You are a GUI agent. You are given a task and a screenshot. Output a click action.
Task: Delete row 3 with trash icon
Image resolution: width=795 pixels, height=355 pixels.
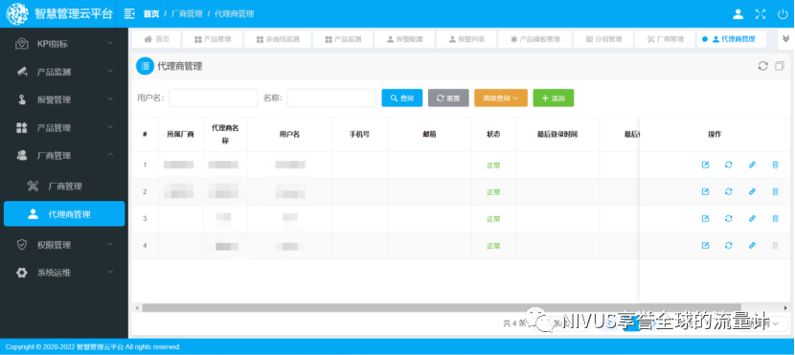(775, 218)
